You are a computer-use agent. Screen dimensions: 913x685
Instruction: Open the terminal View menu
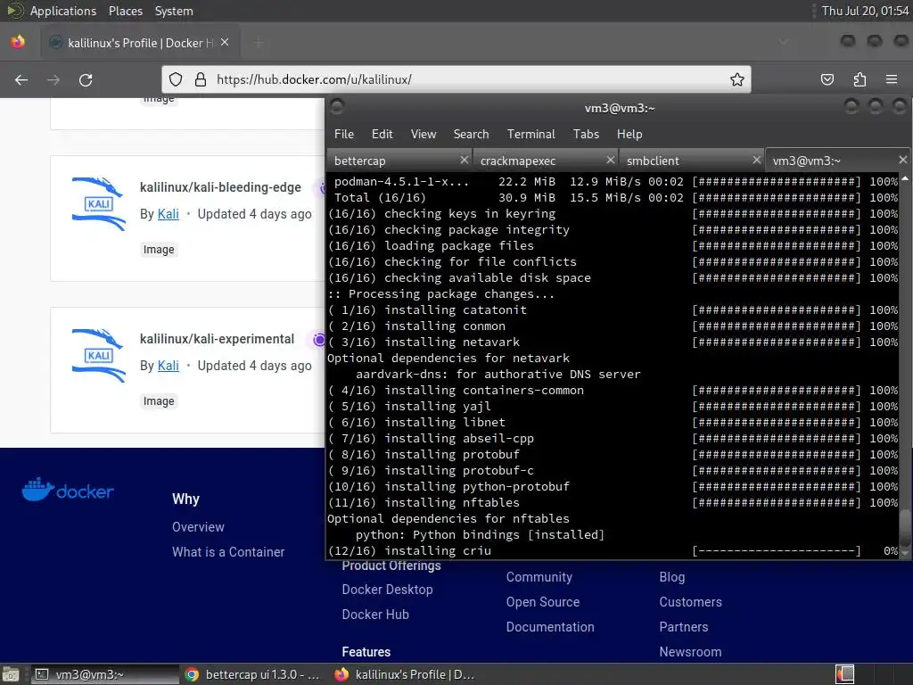click(424, 134)
